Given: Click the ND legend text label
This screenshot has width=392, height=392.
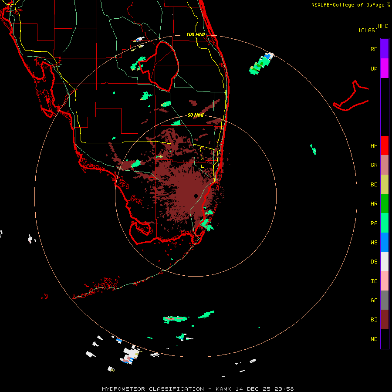Looking at the screenshot, I should tap(374, 339).
